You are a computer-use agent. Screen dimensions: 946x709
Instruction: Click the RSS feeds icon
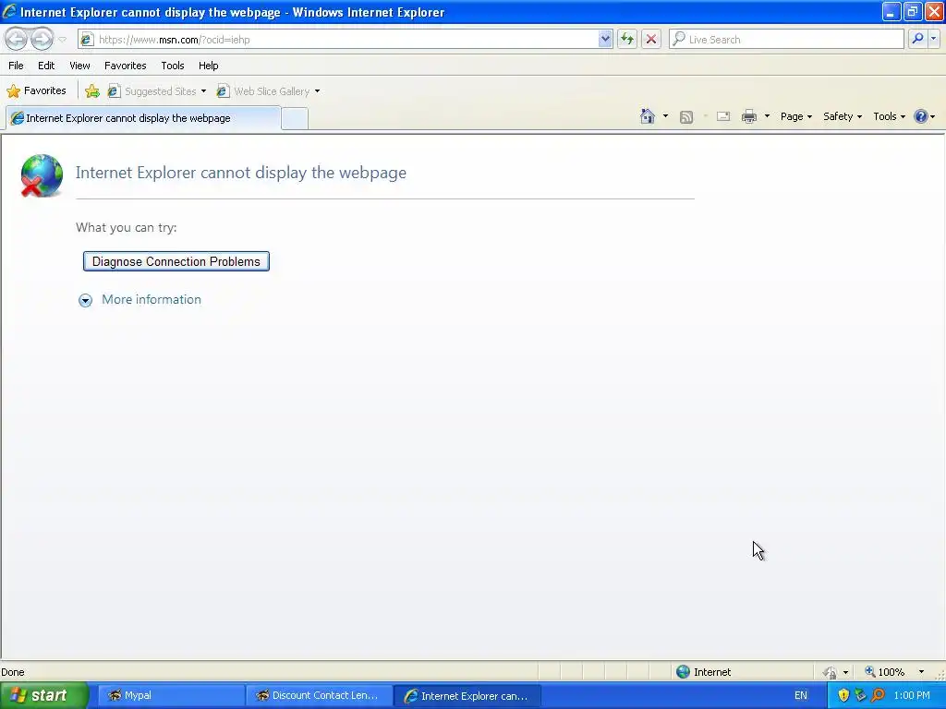[x=686, y=117]
